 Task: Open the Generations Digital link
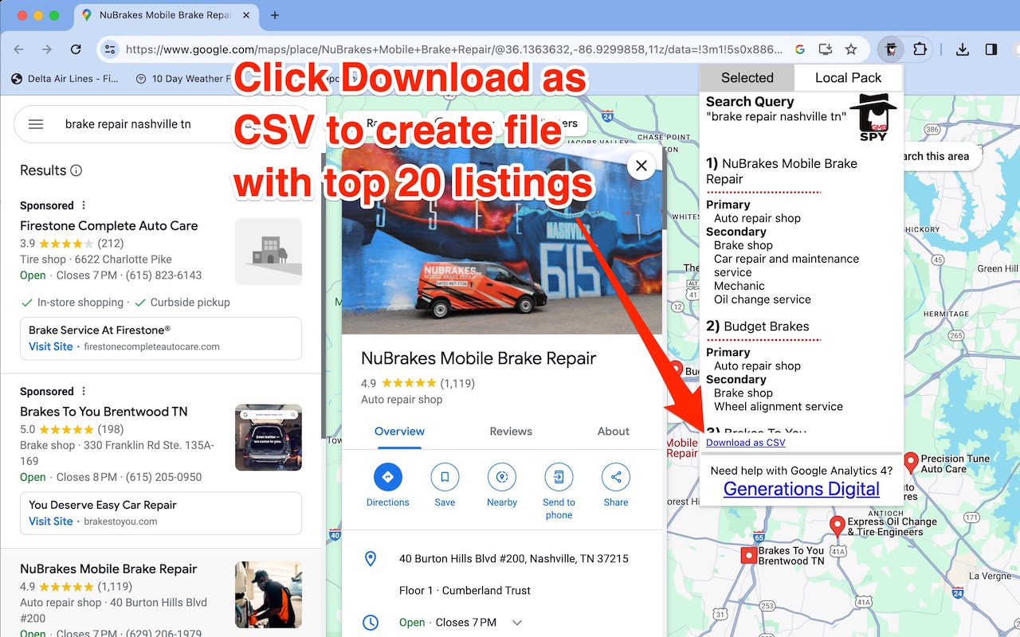point(801,488)
